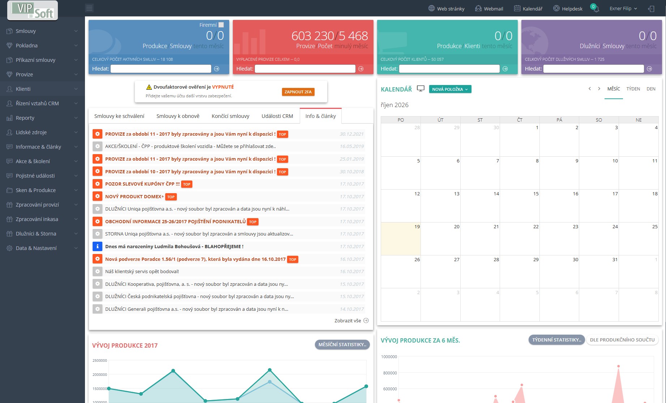Screen dimensions: 666x403
Task: Click the monitor icon next to KALENDÁŘ
Action: tap(420, 89)
